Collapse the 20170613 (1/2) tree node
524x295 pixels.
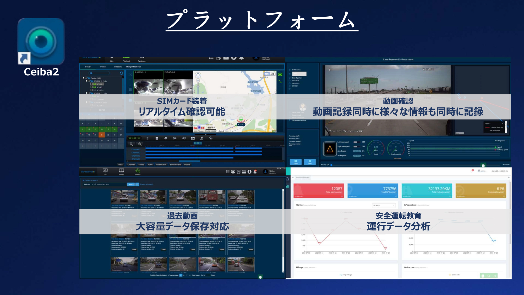(86, 93)
